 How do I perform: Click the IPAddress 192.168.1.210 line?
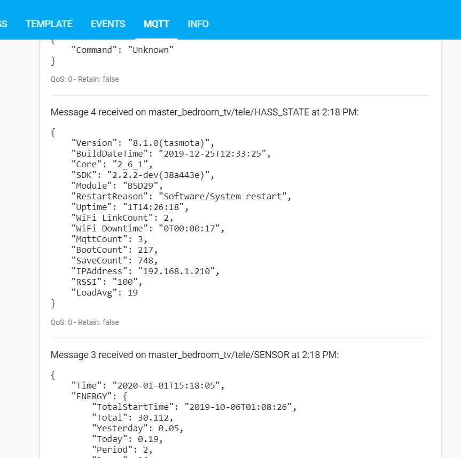coord(145,271)
